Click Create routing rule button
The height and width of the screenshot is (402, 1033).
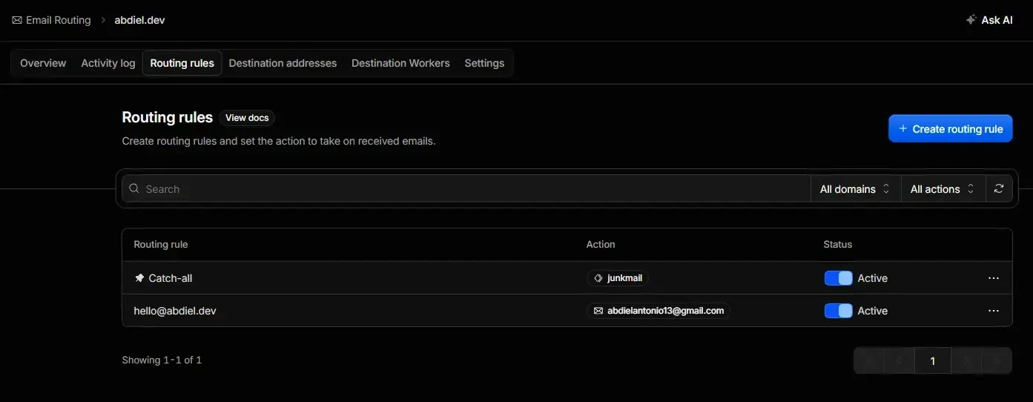[950, 129]
